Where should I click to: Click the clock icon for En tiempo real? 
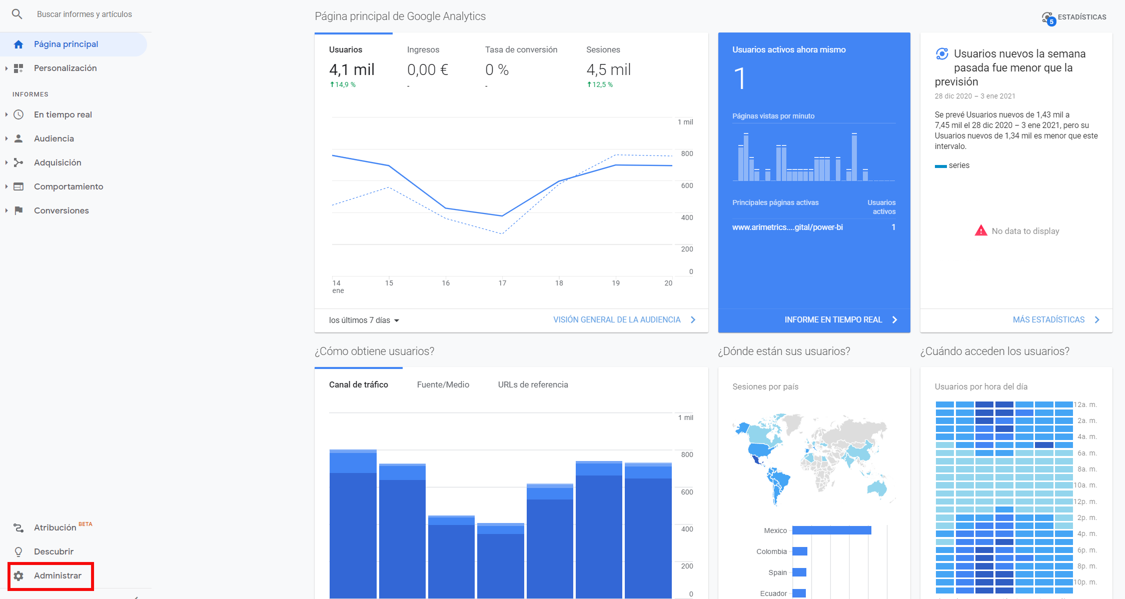[x=19, y=114]
